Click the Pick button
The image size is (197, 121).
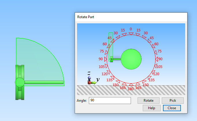(x=173, y=101)
